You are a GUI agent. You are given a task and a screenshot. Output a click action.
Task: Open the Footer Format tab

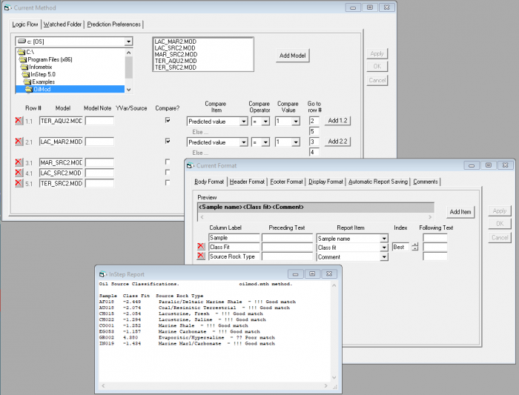click(x=287, y=182)
